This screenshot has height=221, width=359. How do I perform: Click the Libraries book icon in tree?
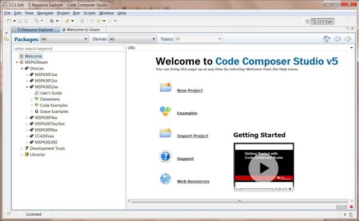26,155
